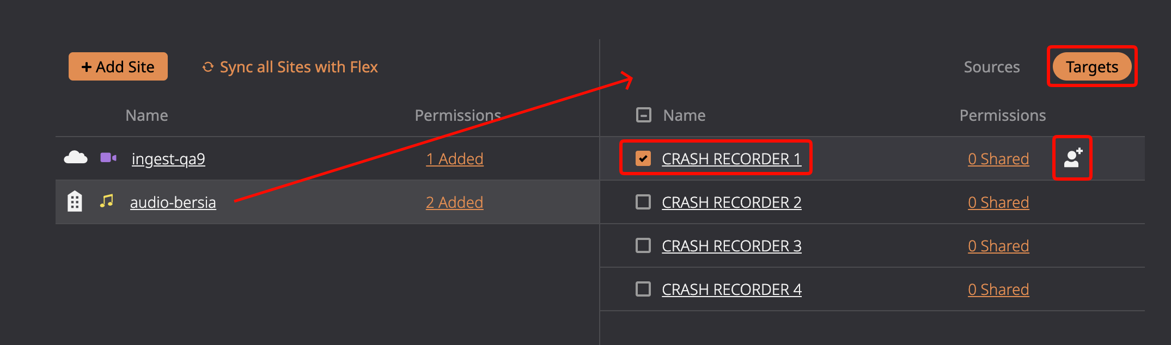Toggle the select-all checkbox in Name header
The width and height of the screenshot is (1171, 345).
click(644, 115)
